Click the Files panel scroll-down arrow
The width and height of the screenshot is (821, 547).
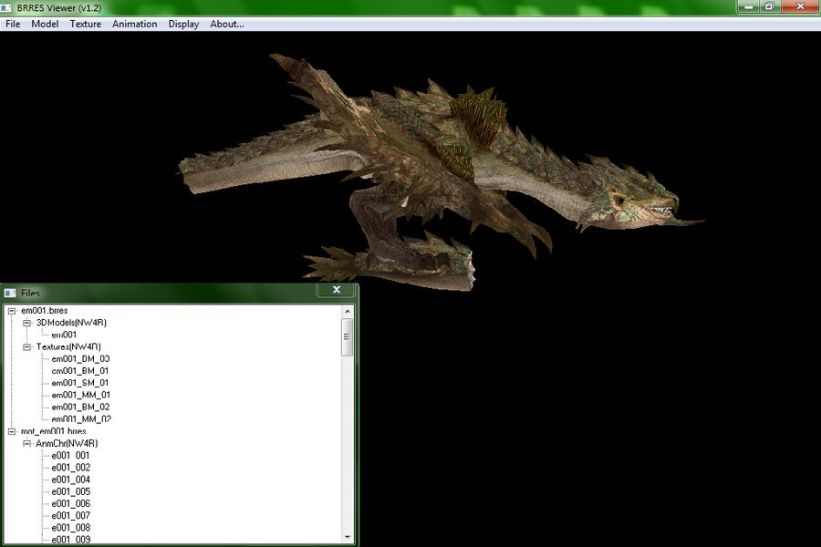[348, 537]
